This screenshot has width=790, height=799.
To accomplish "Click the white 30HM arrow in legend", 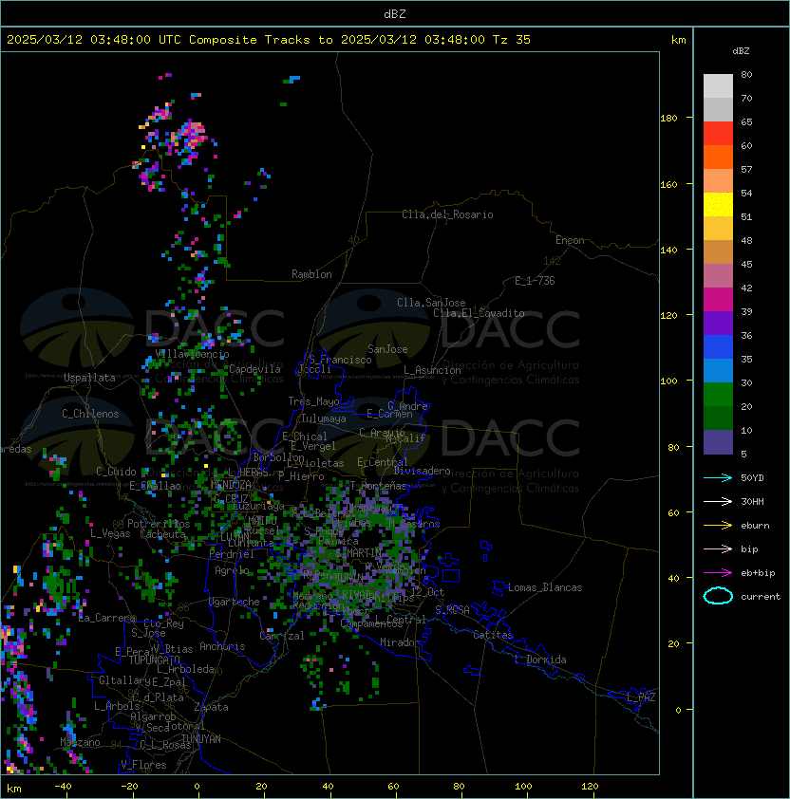I will tap(718, 501).
